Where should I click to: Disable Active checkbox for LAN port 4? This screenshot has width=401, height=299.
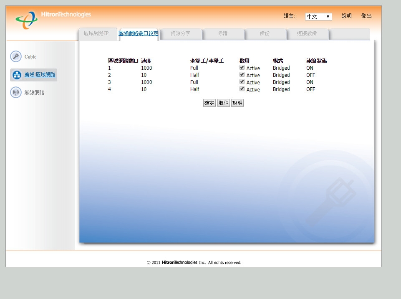click(x=242, y=89)
